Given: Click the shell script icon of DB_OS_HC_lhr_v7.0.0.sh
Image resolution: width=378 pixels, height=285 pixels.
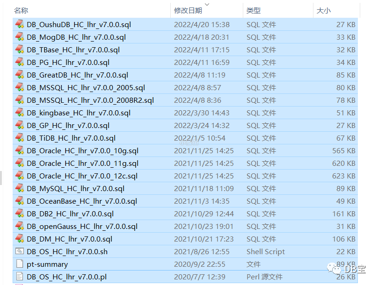Looking at the screenshot, I should click(x=20, y=251).
